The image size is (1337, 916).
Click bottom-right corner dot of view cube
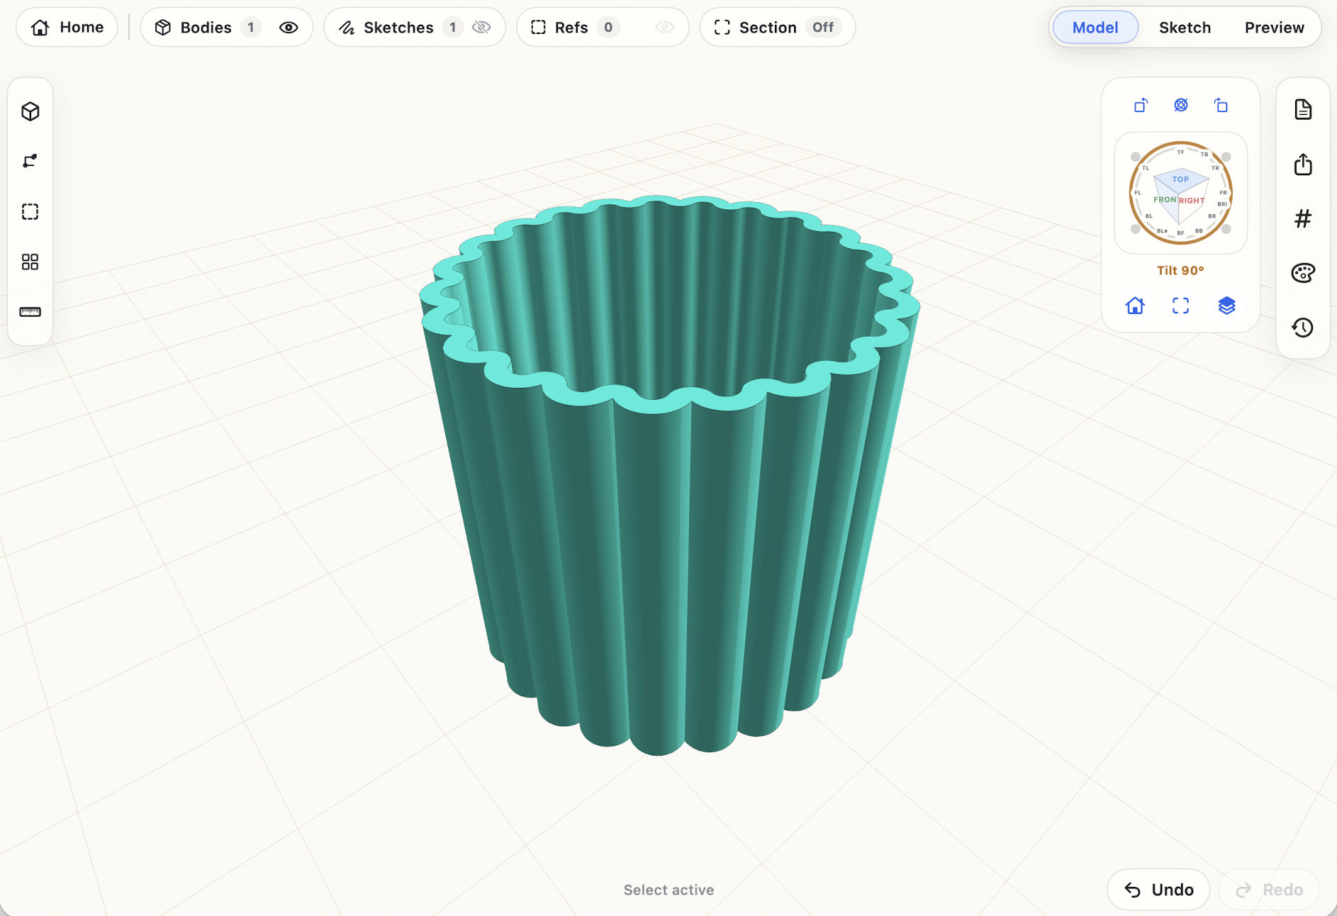click(1226, 229)
